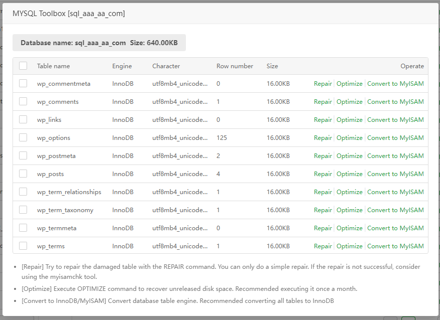Convert wp_links to MyISAM
The height and width of the screenshot is (320, 440).
[x=395, y=120]
